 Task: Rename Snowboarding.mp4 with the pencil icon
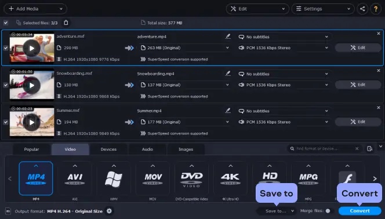[228, 74]
